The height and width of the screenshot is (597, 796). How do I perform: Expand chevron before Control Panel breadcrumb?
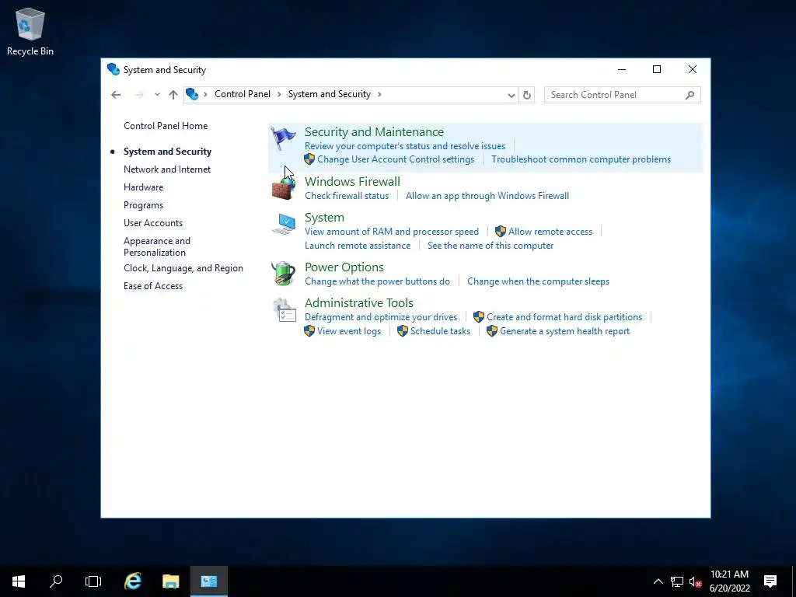click(x=205, y=94)
